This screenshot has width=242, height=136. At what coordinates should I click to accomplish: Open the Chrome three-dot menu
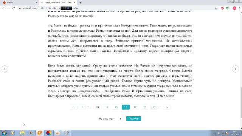coord(239,8)
